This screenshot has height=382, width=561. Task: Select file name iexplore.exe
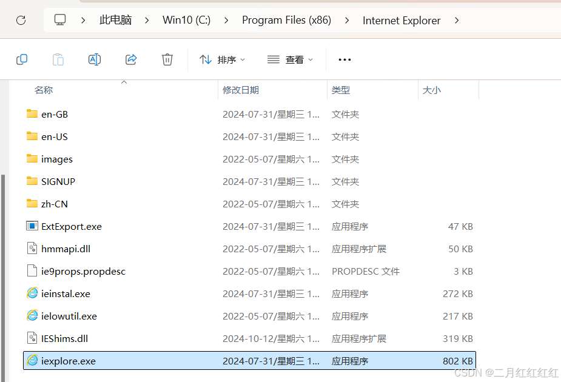[69, 361]
